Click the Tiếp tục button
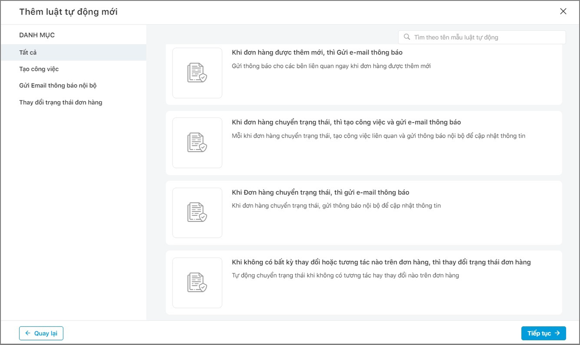The width and height of the screenshot is (580, 345). pos(544,333)
